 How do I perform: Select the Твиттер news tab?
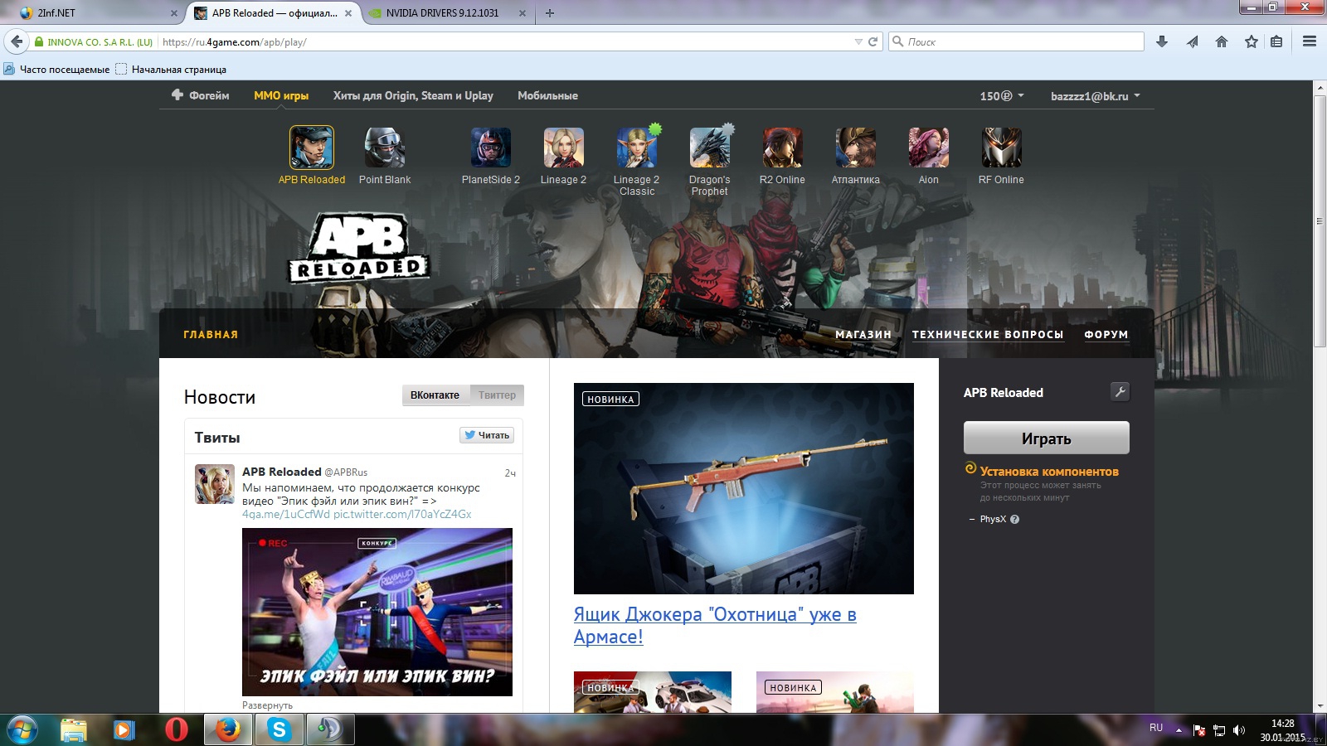497,395
